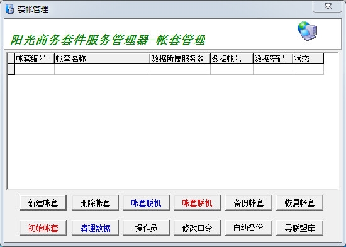Open the 操作员 operator settings
This screenshot has height=247, width=346.
(x=146, y=228)
